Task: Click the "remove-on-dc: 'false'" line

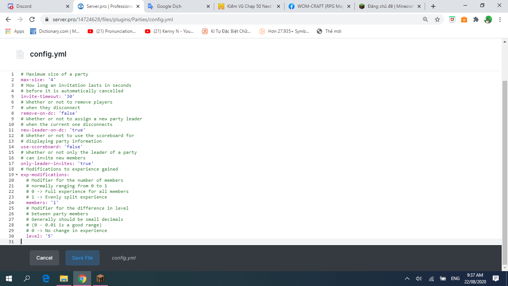Action: (49, 113)
